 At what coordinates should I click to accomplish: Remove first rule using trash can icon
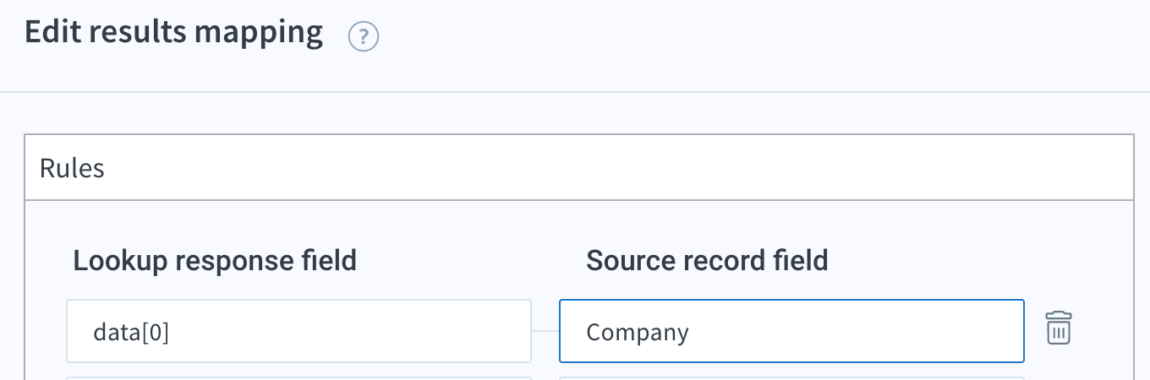1059,328
